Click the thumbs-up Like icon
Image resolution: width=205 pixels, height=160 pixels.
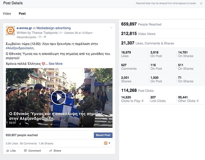[8, 151]
